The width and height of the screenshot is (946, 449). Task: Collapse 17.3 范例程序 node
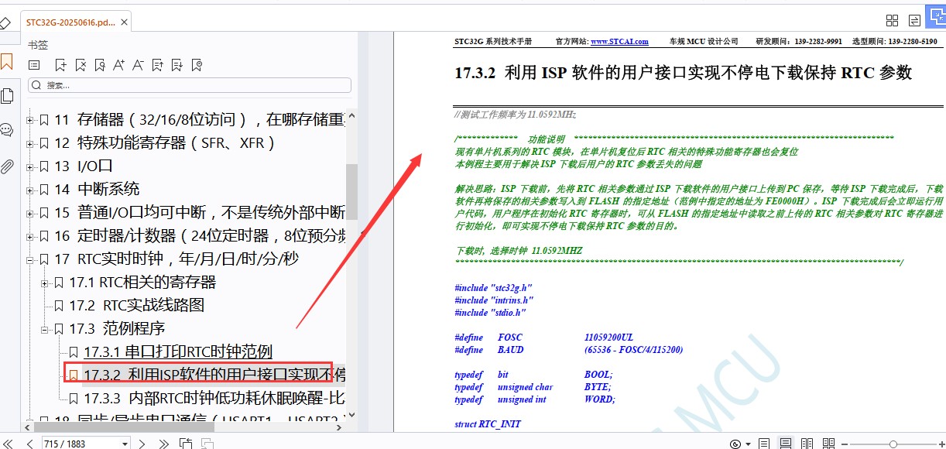[45, 329]
